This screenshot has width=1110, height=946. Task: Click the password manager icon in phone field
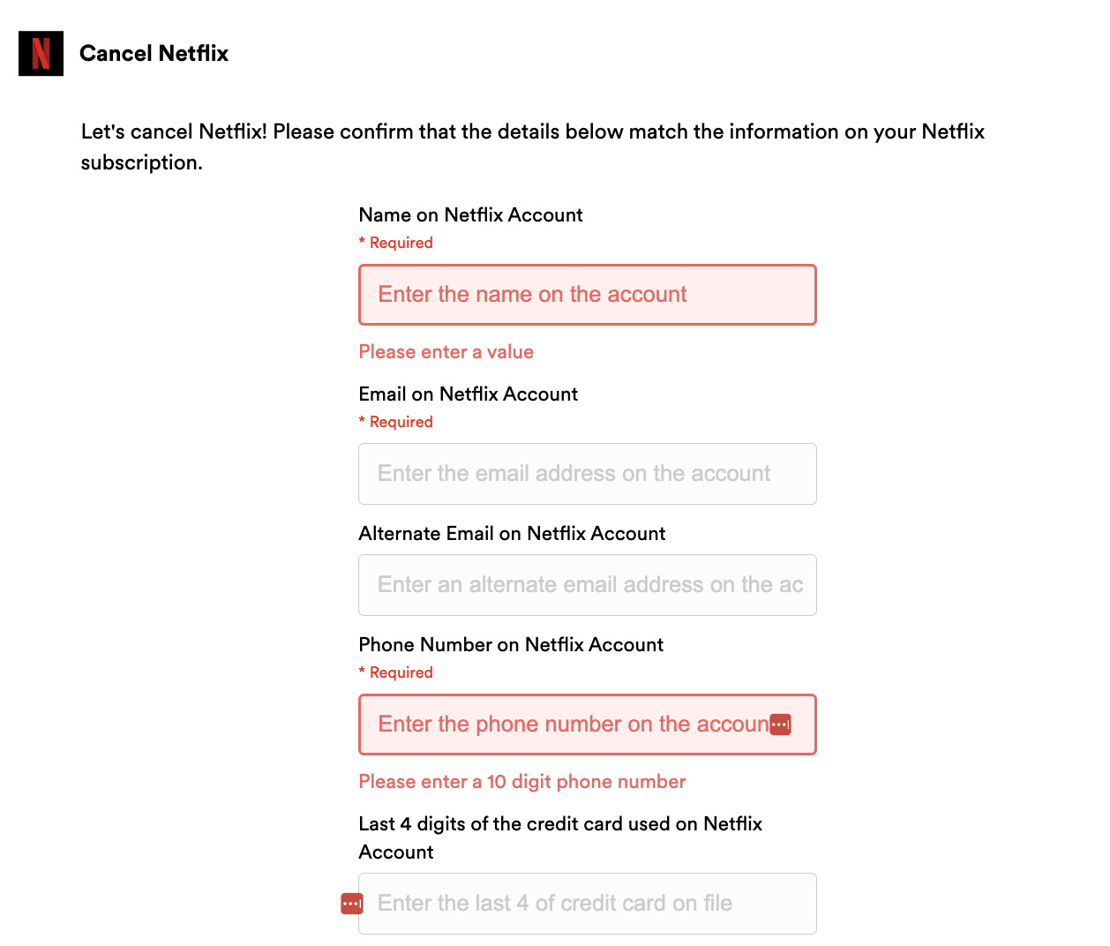coord(781,725)
